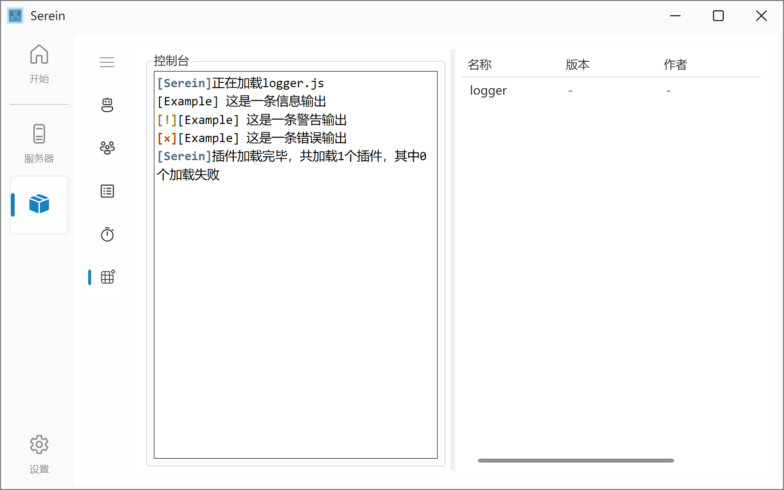Open the 服务器 server section
Screen dimensions: 784x490
point(39,144)
